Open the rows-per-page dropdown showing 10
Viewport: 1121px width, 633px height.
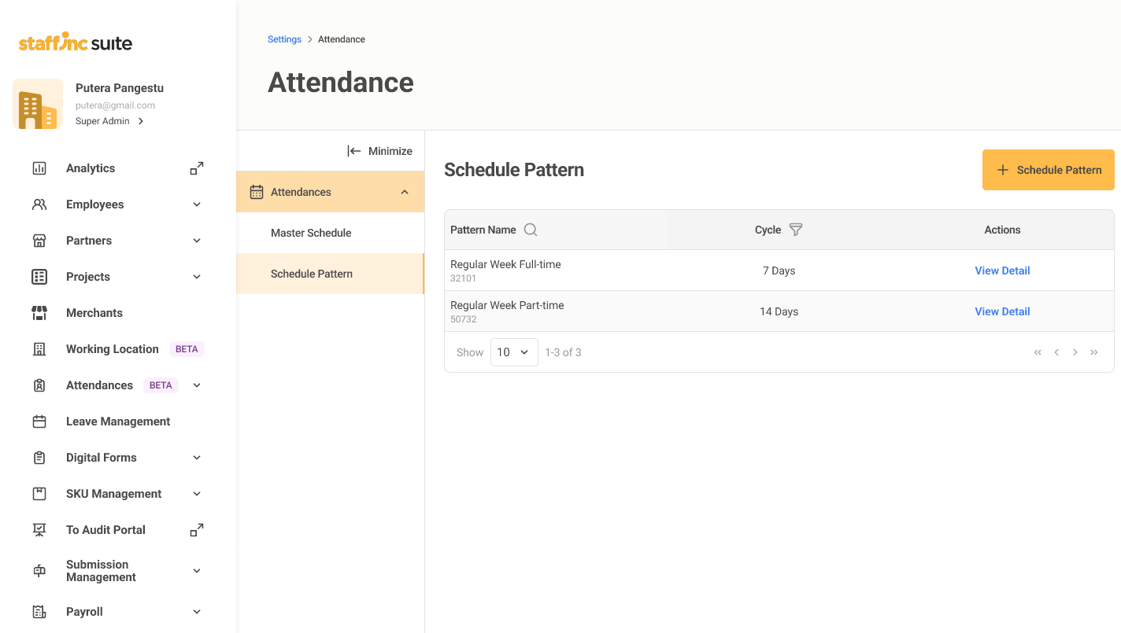tap(514, 352)
